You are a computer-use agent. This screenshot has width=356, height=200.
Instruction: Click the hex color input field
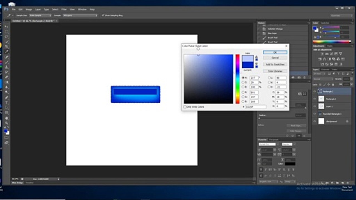click(x=255, y=107)
